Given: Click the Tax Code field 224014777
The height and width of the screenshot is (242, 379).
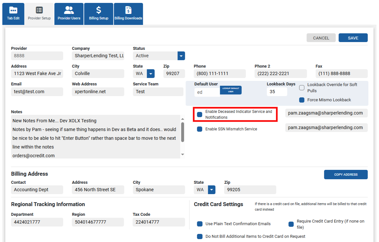Looking at the screenshot, I should [159, 222].
